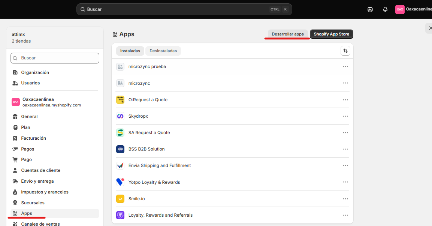Click the Loyalty, Rewards and Referrals icon
The height and width of the screenshot is (226, 432).
click(120, 215)
